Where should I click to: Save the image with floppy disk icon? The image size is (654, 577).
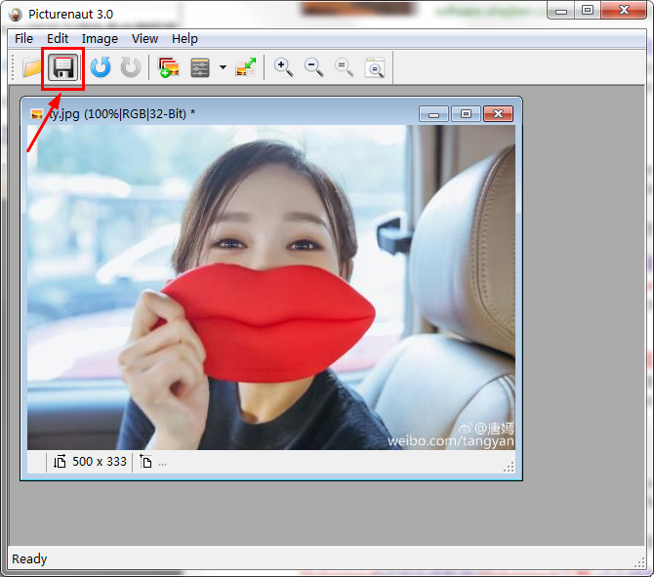coord(63,67)
